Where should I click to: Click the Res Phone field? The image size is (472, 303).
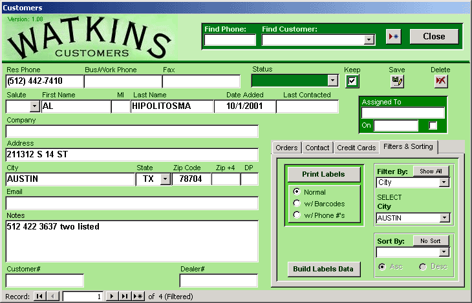[x=45, y=81]
